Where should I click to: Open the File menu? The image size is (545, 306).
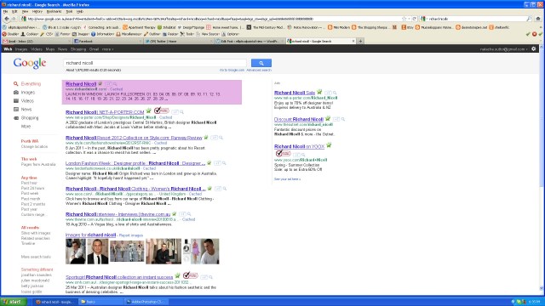click(5, 11)
